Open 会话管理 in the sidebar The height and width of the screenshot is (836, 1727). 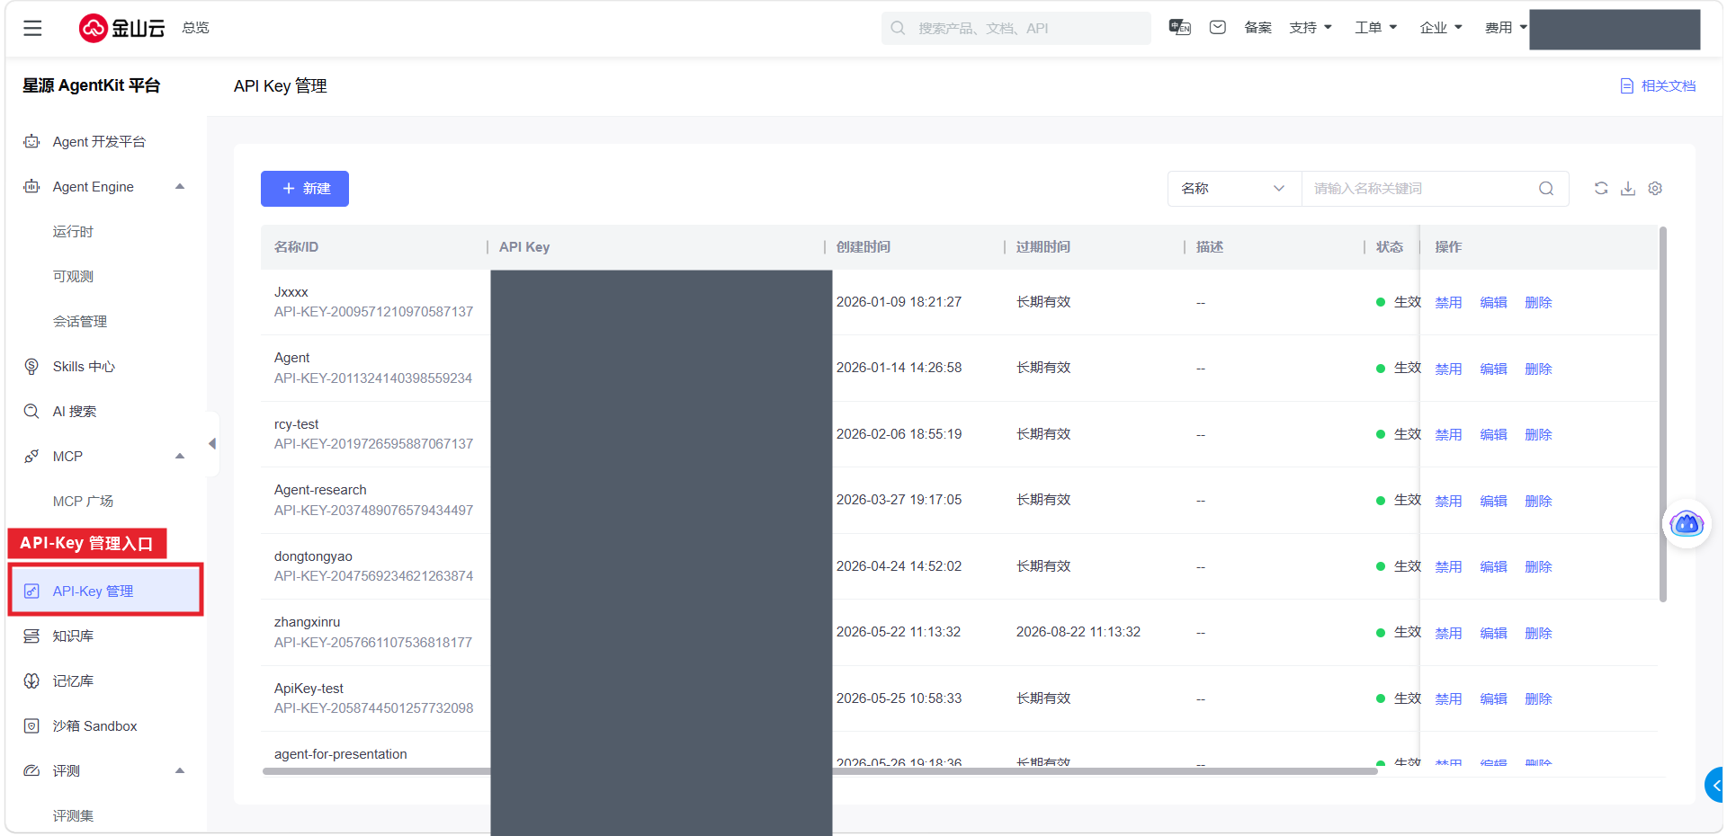coord(80,321)
